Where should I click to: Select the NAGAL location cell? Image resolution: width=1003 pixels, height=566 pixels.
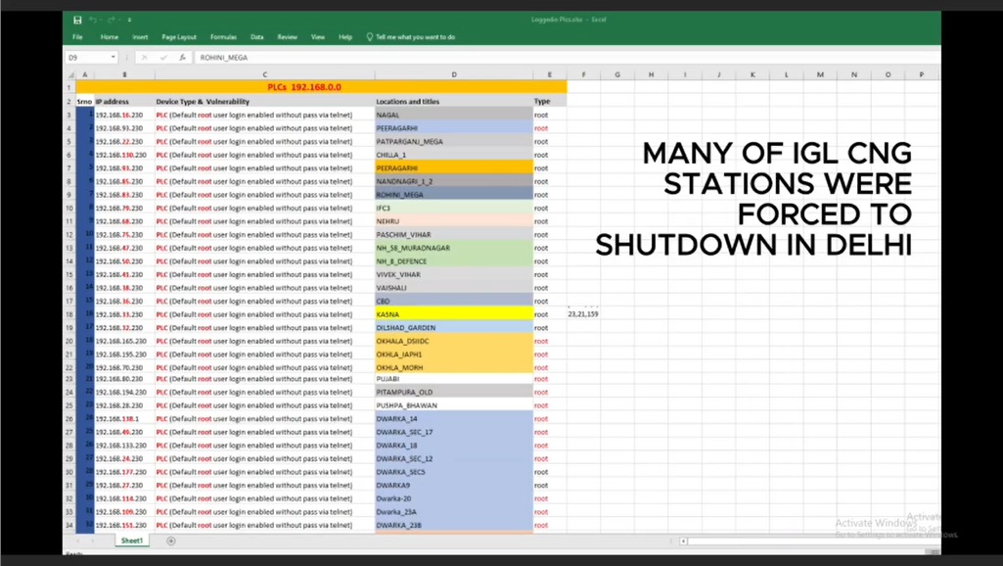click(x=454, y=115)
